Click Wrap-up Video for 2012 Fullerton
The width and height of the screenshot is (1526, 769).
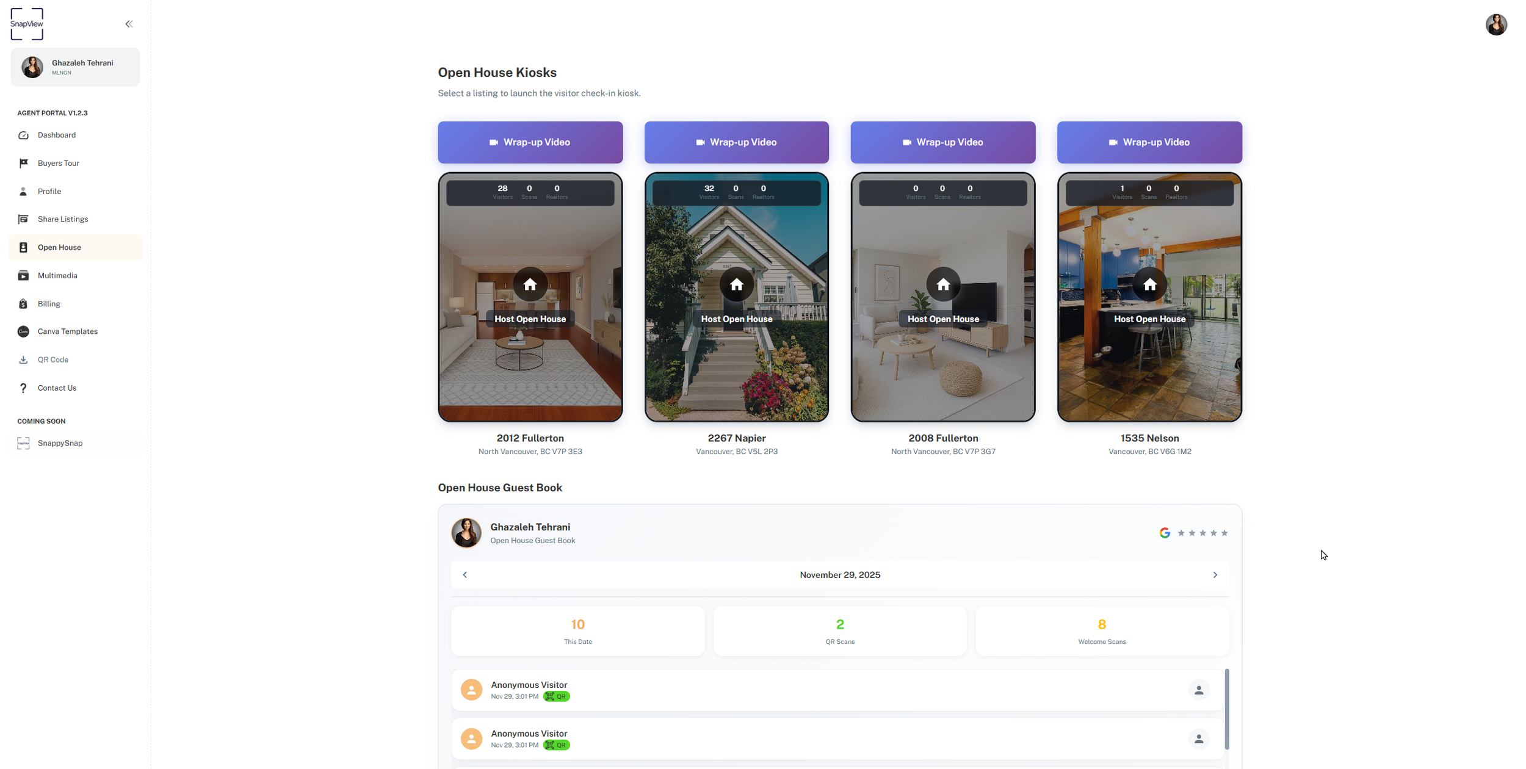(x=530, y=142)
